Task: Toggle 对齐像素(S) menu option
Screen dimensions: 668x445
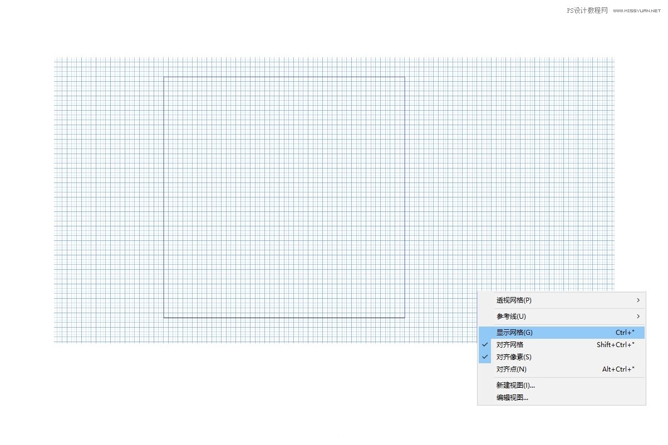Action: tap(562, 357)
